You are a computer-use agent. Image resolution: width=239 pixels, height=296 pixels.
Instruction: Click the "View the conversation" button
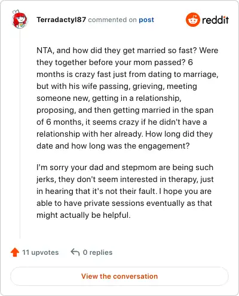pos(119,276)
